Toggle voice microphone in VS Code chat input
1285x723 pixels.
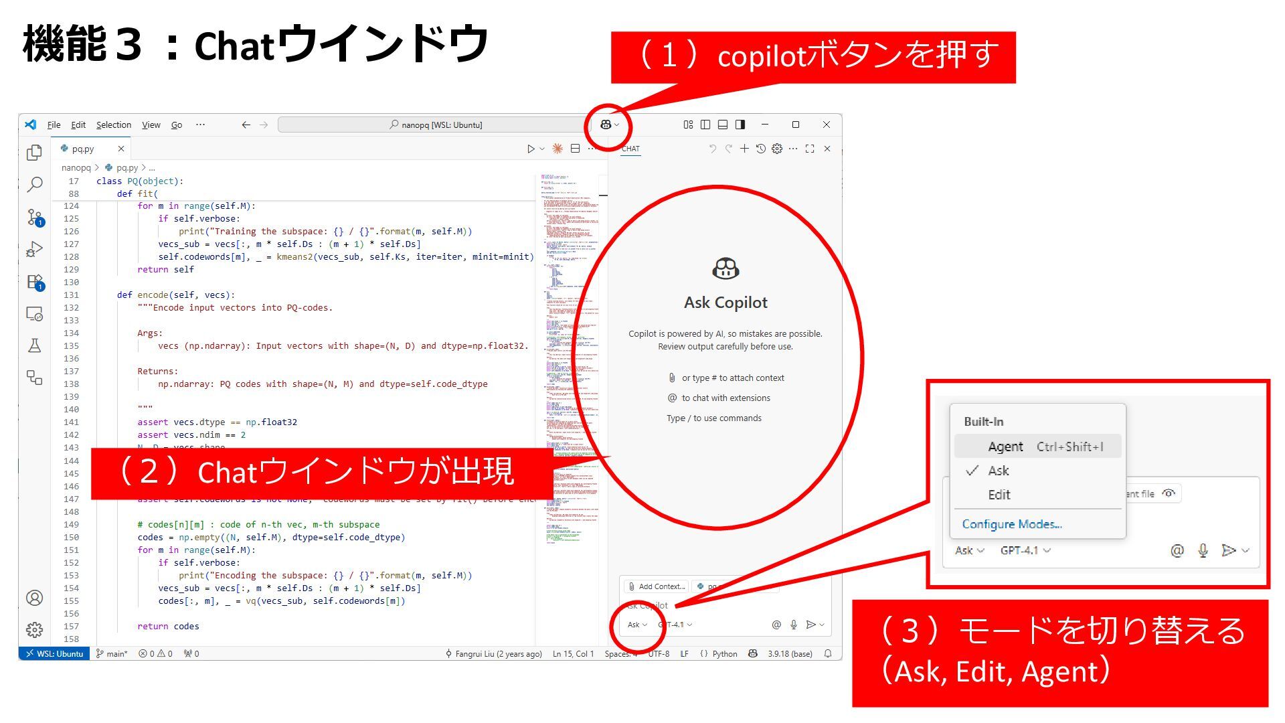coord(794,625)
